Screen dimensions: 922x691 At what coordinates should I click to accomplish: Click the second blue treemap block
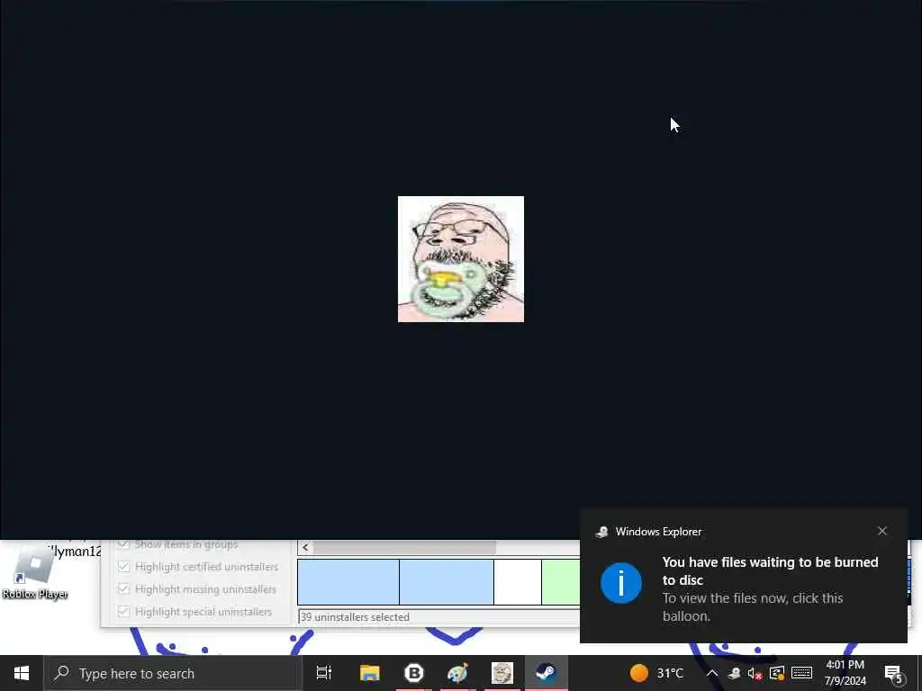[447, 582]
